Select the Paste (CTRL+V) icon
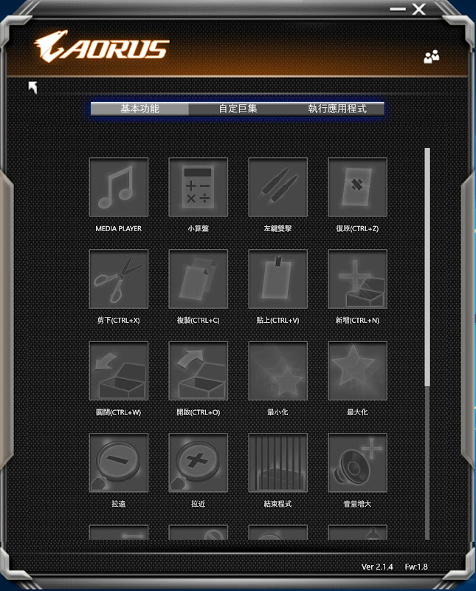 pos(278,279)
